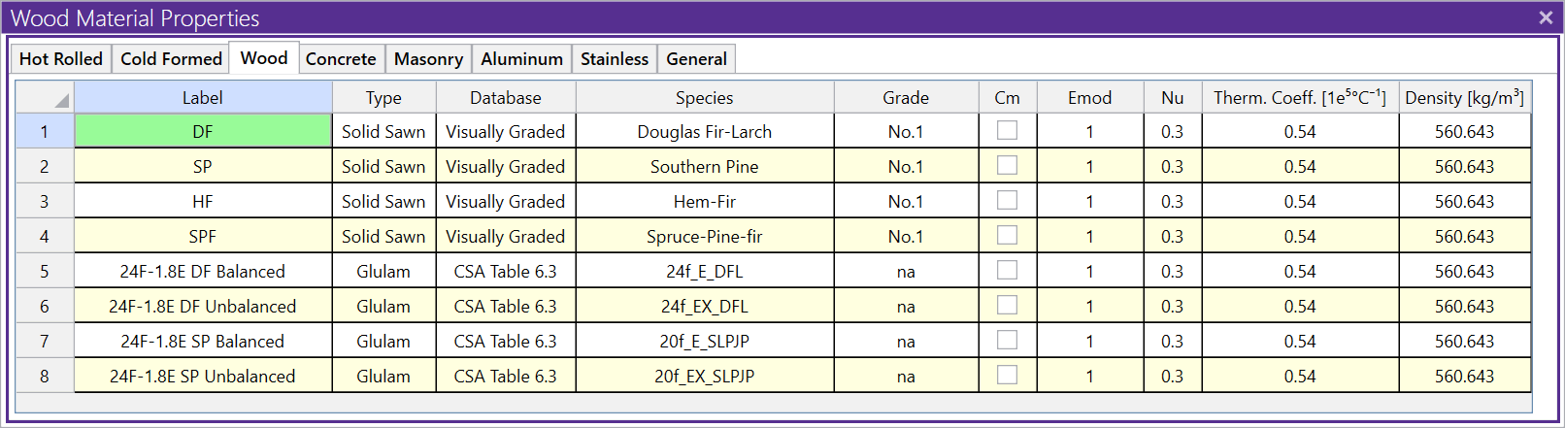Viewport: 1565px width, 428px height.
Task: Click the select-all corner triangle of grid
Action: click(x=61, y=100)
